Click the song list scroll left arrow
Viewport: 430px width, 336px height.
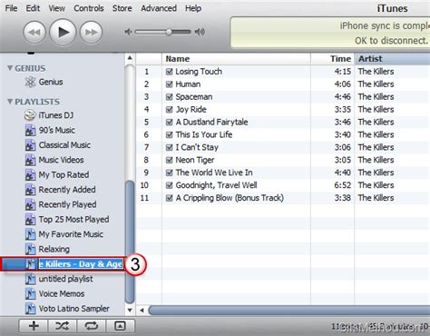pos(142,310)
